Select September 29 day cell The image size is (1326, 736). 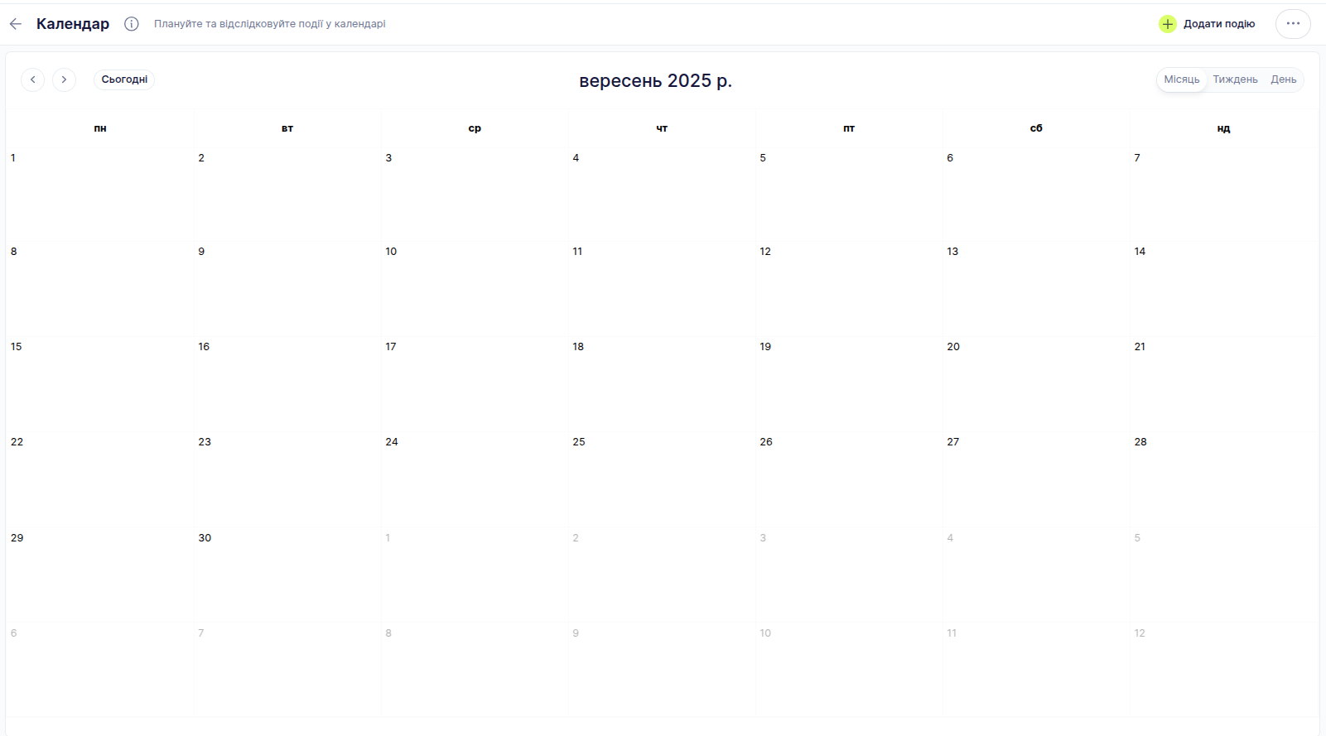tap(100, 575)
